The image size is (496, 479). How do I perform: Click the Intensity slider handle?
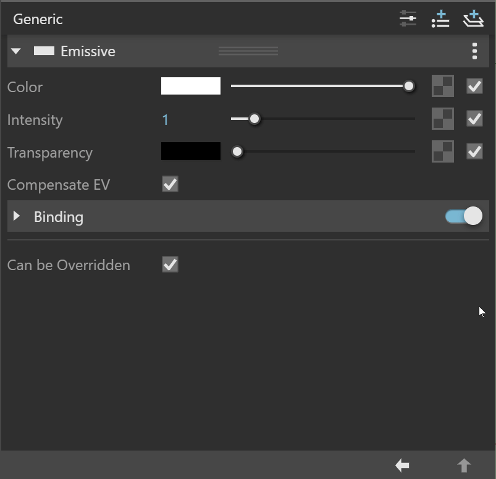click(254, 119)
